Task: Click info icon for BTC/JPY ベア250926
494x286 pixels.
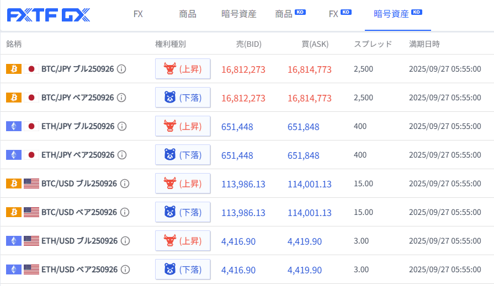Action: click(122, 98)
